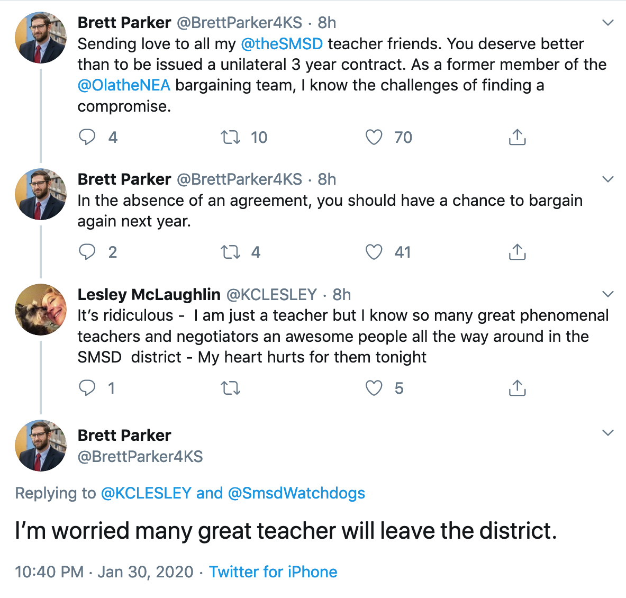Image resolution: width=626 pixels, height=598 pixels.
Task: Like the tweet with 41 likes
Action: (374, 252)
